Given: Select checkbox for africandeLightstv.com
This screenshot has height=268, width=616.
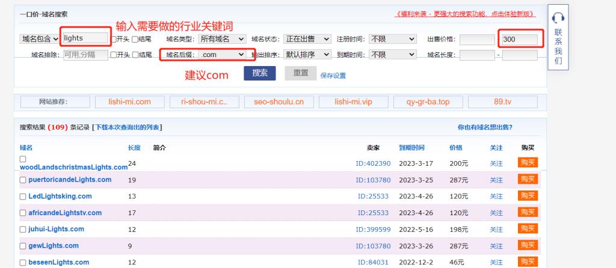Looking at the screenshot, I should pyautogui.click(x=23, y=213).
